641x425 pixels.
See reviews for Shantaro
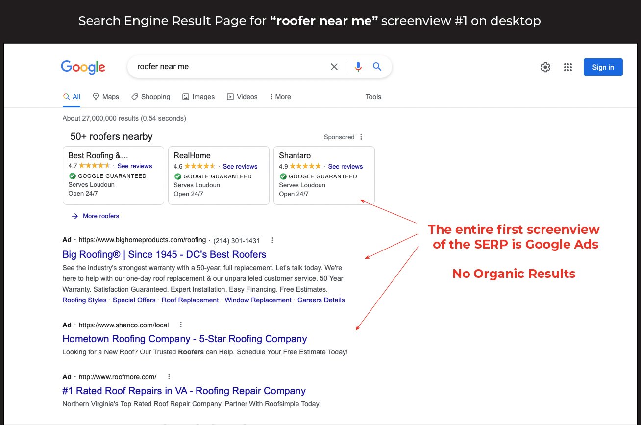pos(345,167)
